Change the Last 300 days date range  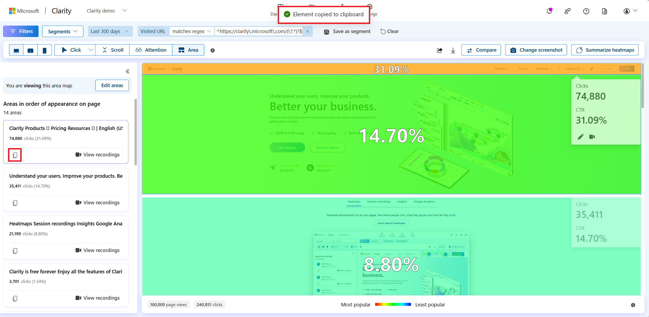pos(110,31)
